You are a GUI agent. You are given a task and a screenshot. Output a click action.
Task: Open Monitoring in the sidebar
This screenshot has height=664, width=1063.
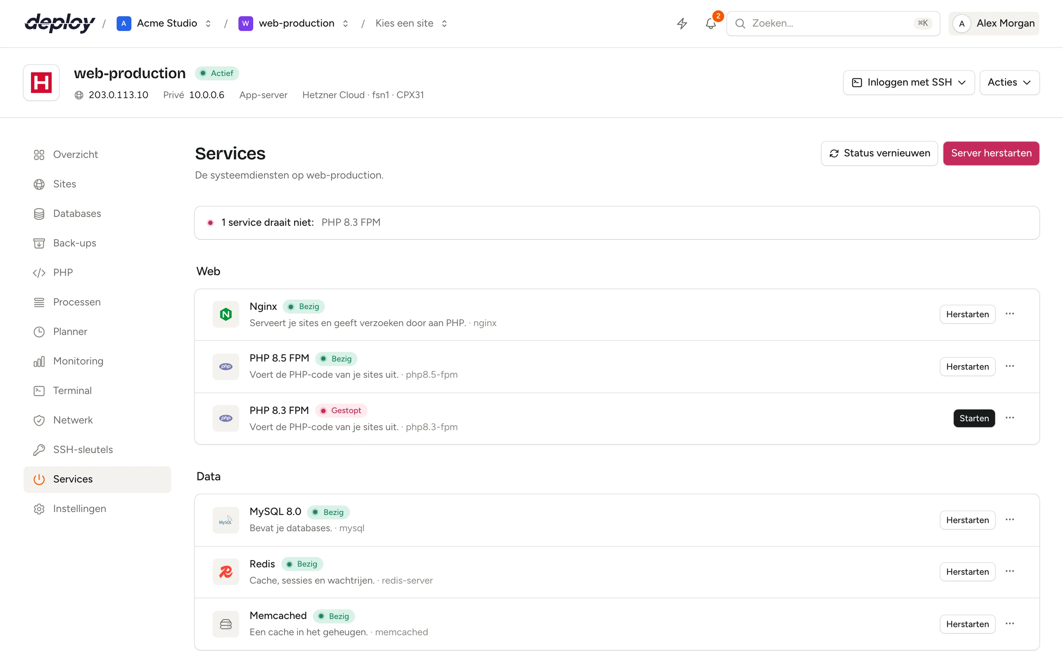click(x=97, y=362)
